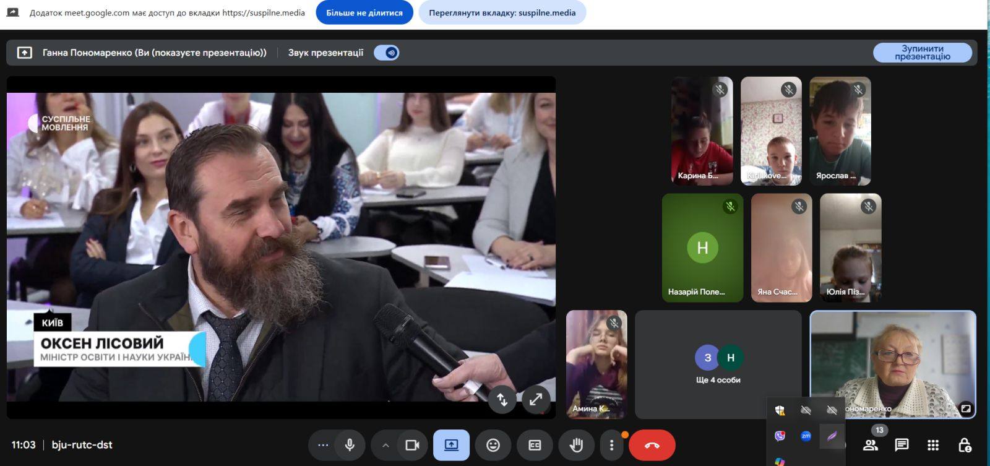Viewport: 990px width, 466px height.
Task: Mute the microphone in the call bar
Action: [350, 445]
